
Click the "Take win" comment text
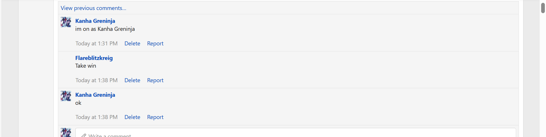click(x=86, y=66)
